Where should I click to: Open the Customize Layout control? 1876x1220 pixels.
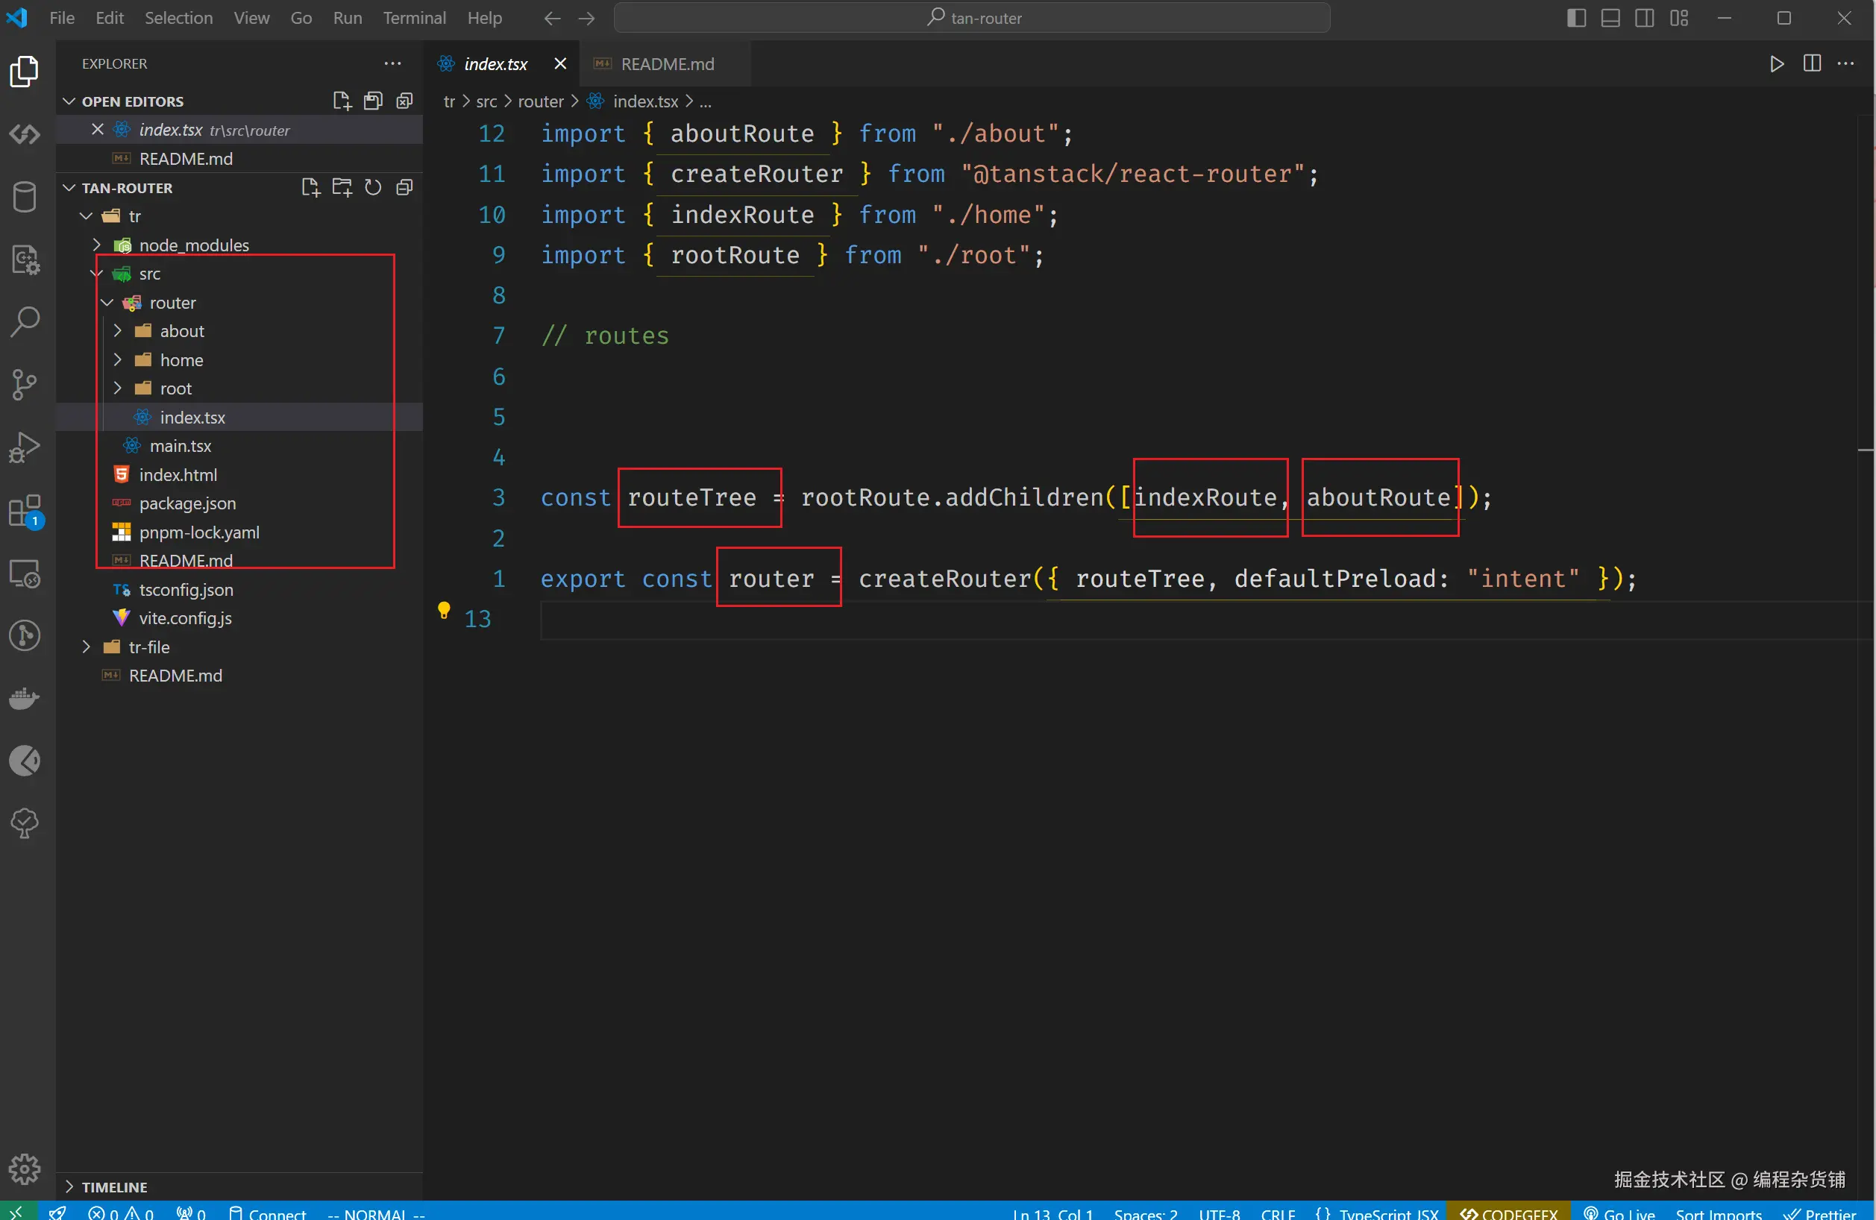[x=1680, y=17]
